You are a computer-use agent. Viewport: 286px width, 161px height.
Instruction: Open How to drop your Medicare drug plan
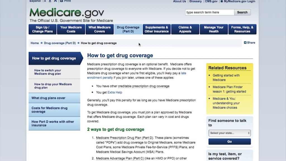point(54,86)
